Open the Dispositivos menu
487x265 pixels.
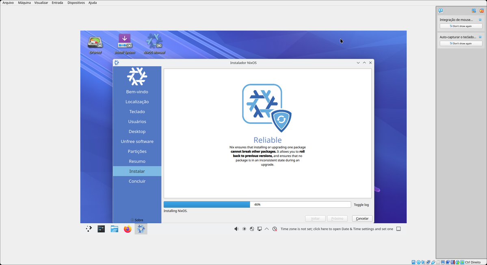point(76,2)
